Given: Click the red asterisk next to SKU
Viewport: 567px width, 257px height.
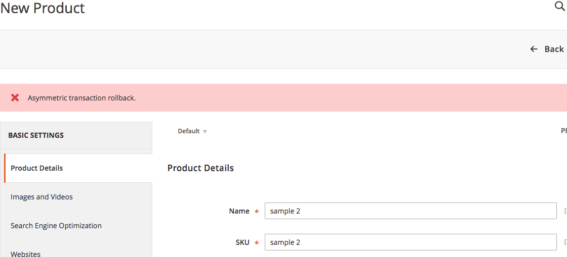Looking at the screenshot, I should point(257,243).
